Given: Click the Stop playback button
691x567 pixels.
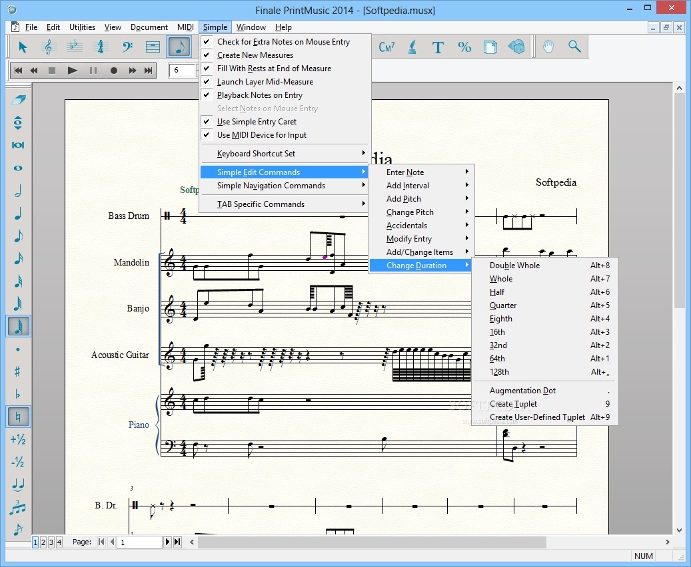Looking at the screenshot, I should tap(52, 71).
